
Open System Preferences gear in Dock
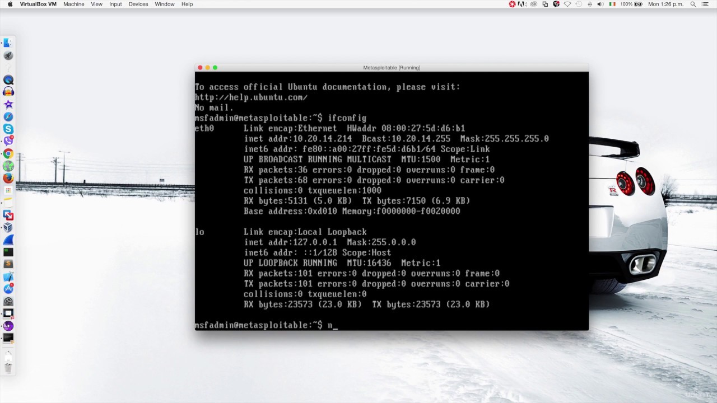point(8,301)
